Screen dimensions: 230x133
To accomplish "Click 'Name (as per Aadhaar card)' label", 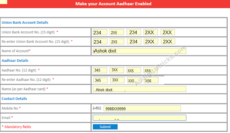I will pyautogui.click(x=24, y=89).
